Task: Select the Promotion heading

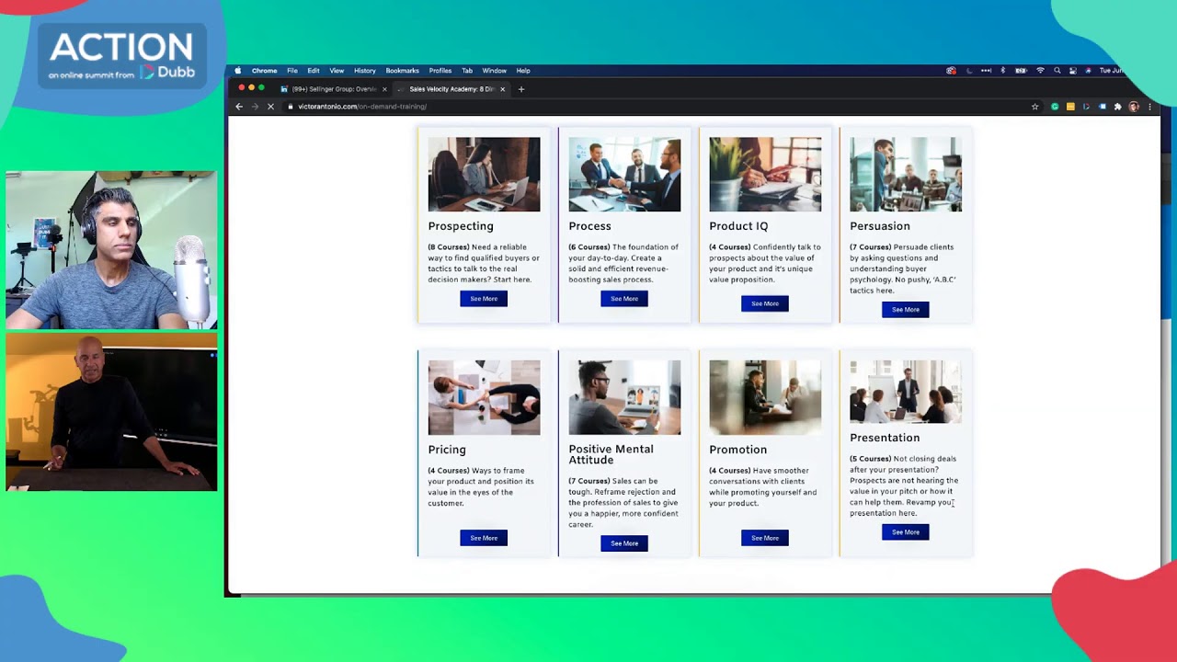Action: pos(737,450)
